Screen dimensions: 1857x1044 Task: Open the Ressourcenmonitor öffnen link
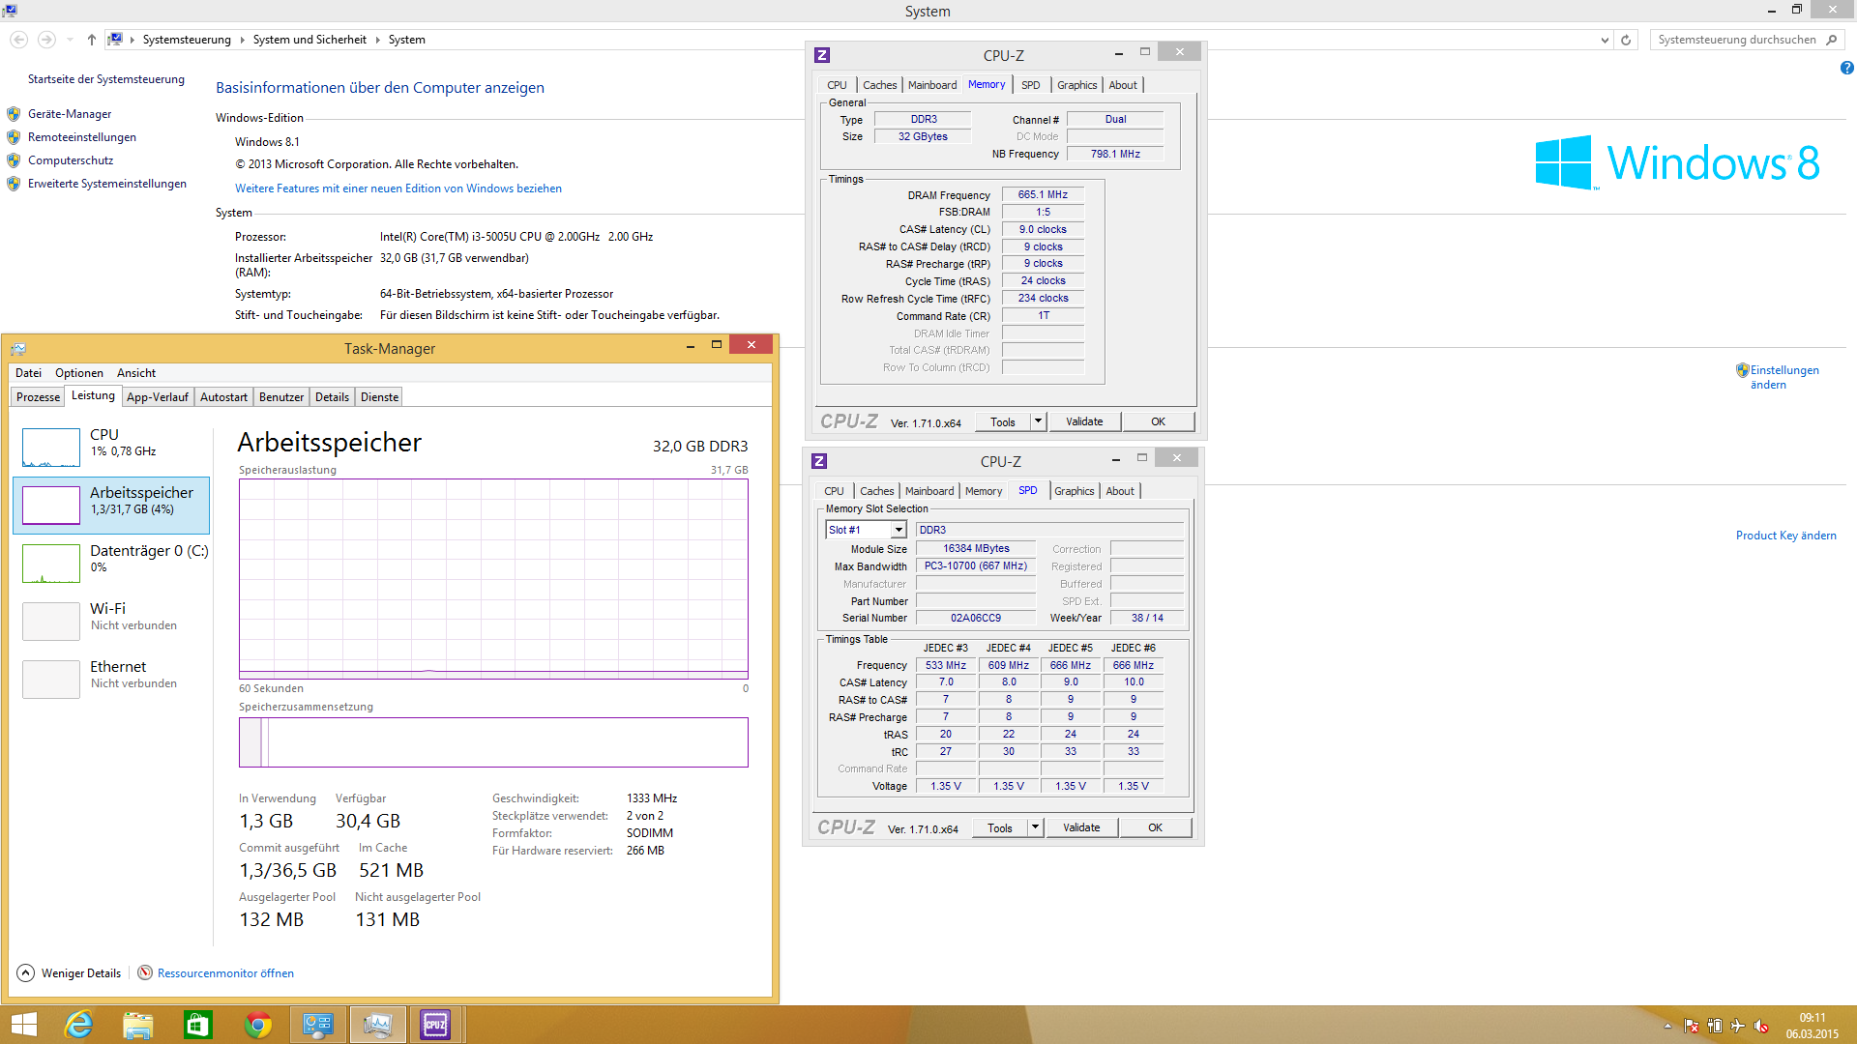(x=225, y=973)
